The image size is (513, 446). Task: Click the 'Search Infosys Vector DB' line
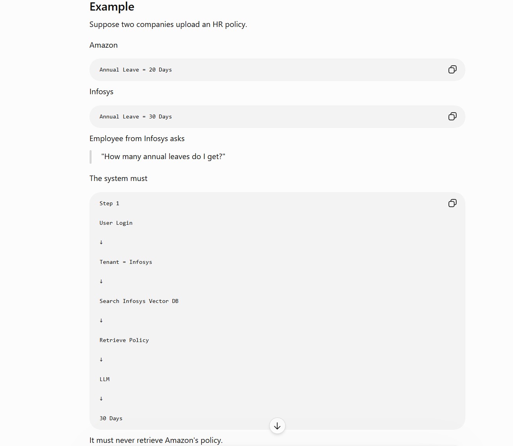pyautogui.click(x=139, y=301)
